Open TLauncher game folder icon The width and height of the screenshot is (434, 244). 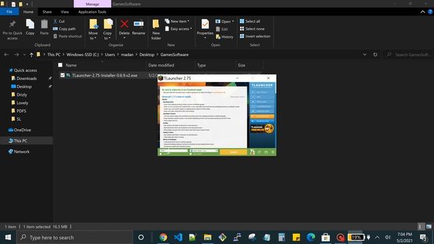coord(266,152)
